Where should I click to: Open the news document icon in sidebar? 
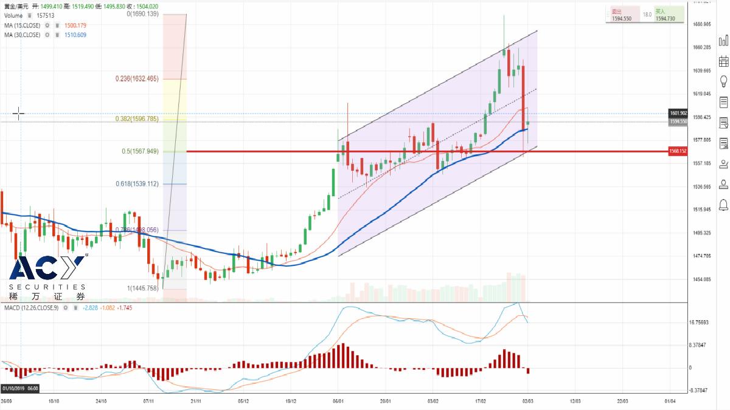(723, 101)
